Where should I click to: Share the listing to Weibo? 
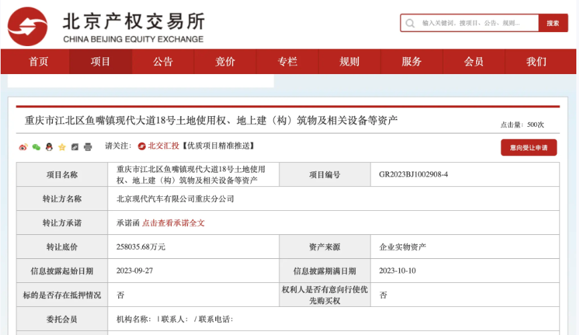(x=23, y=147)
